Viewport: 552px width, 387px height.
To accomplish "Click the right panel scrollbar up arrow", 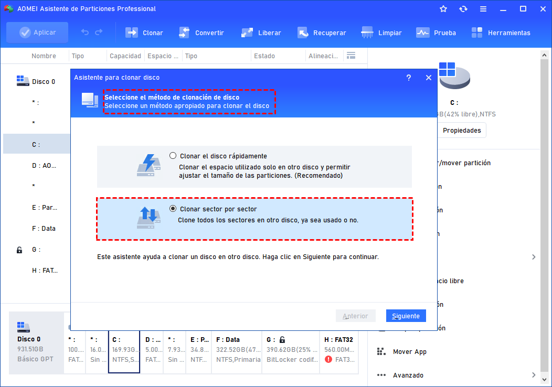I will coord(544,55).
